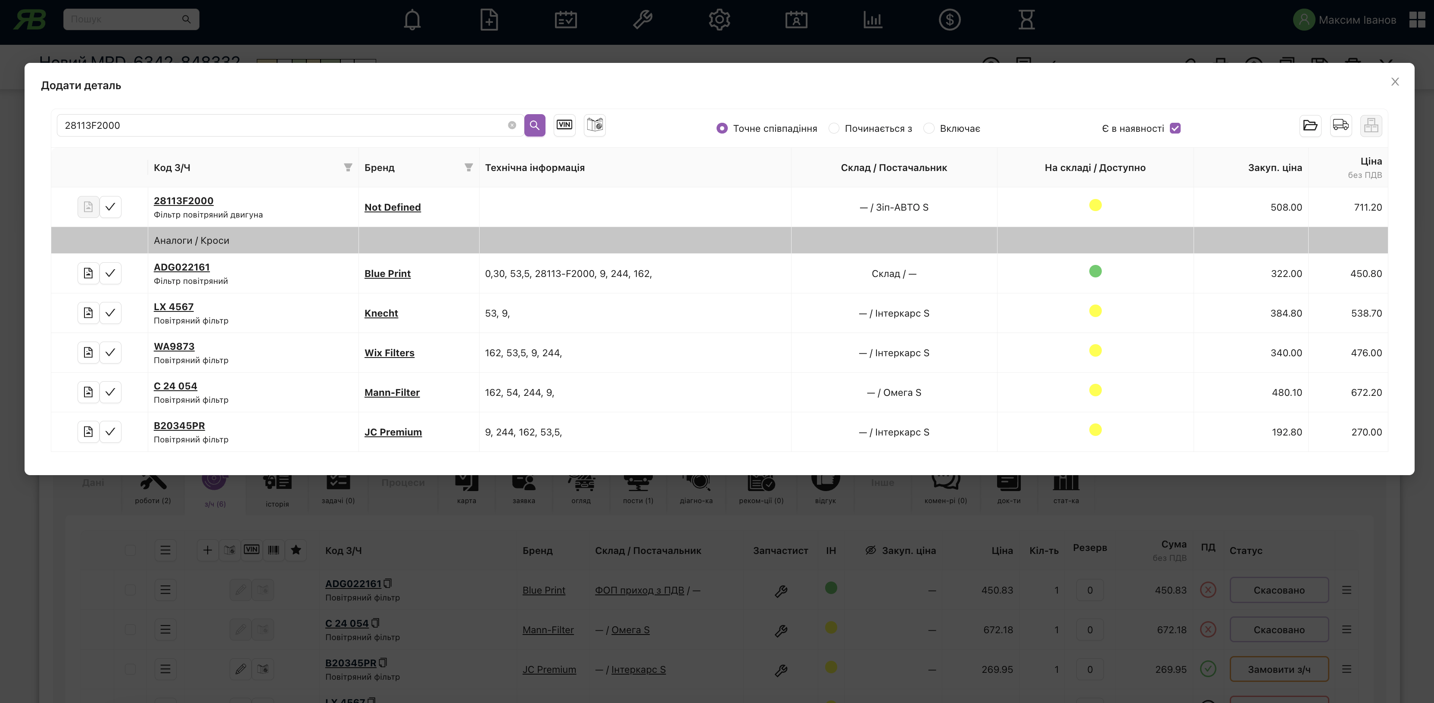Toggle the Є в наявності checkbox
This screenshot has height=703, width=1434.
[x=1175, y=128]
